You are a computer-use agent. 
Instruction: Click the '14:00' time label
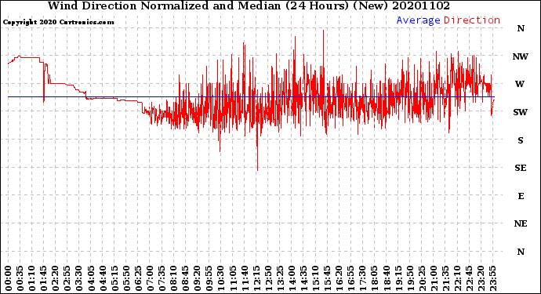pos(292,278)
